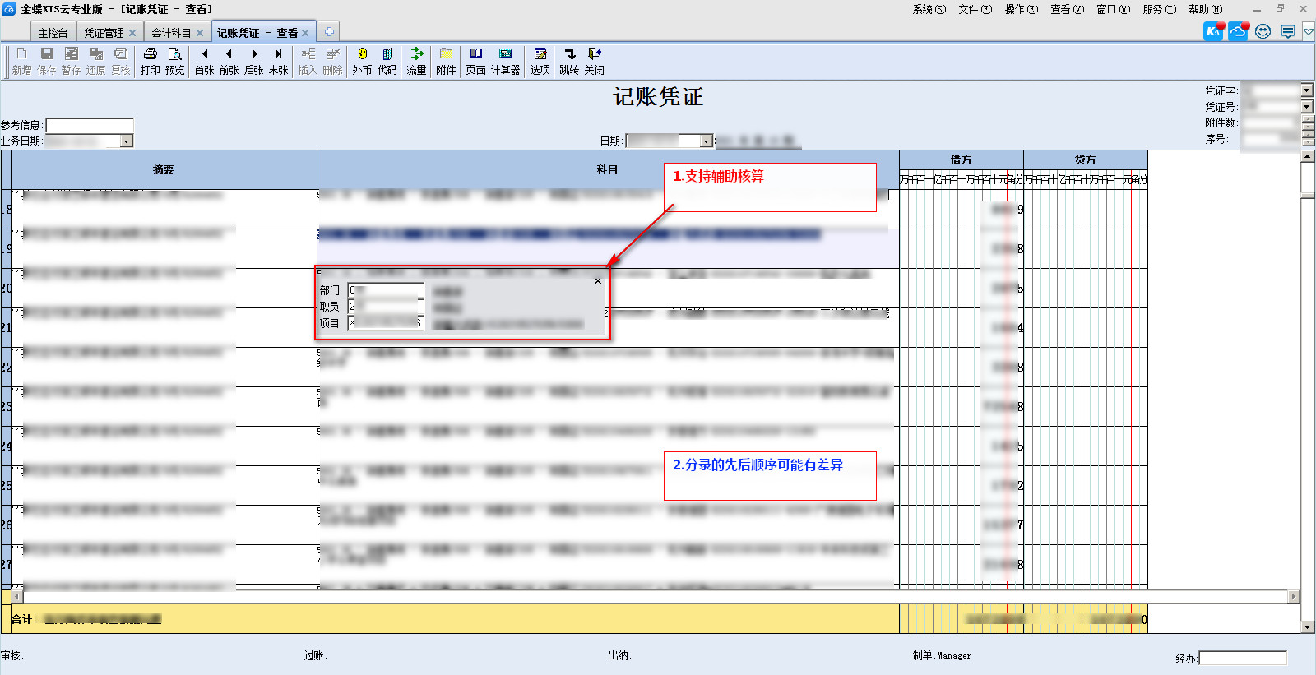Click into the 参考信息 input field
The height and width of the screenshot is (675, 1316).
click(x=89, y=125)
